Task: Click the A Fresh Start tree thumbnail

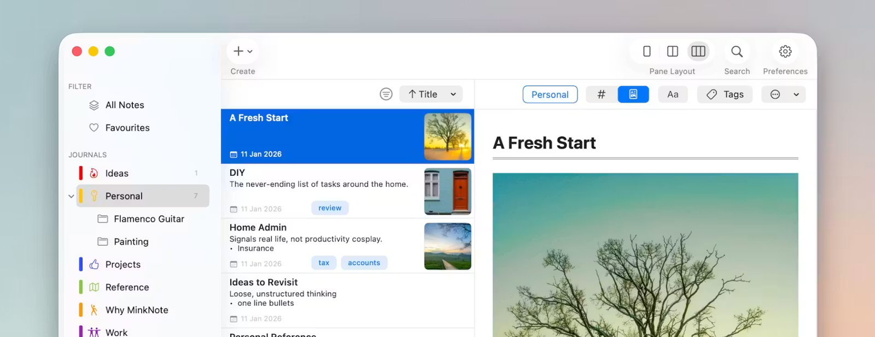Action: click(x=448, y=137)
